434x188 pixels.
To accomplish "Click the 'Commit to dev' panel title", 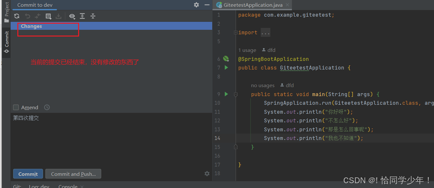I will 35,5.
